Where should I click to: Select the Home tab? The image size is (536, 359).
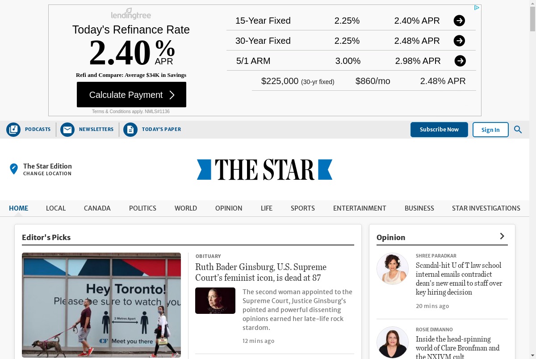[x=19, y=208]
